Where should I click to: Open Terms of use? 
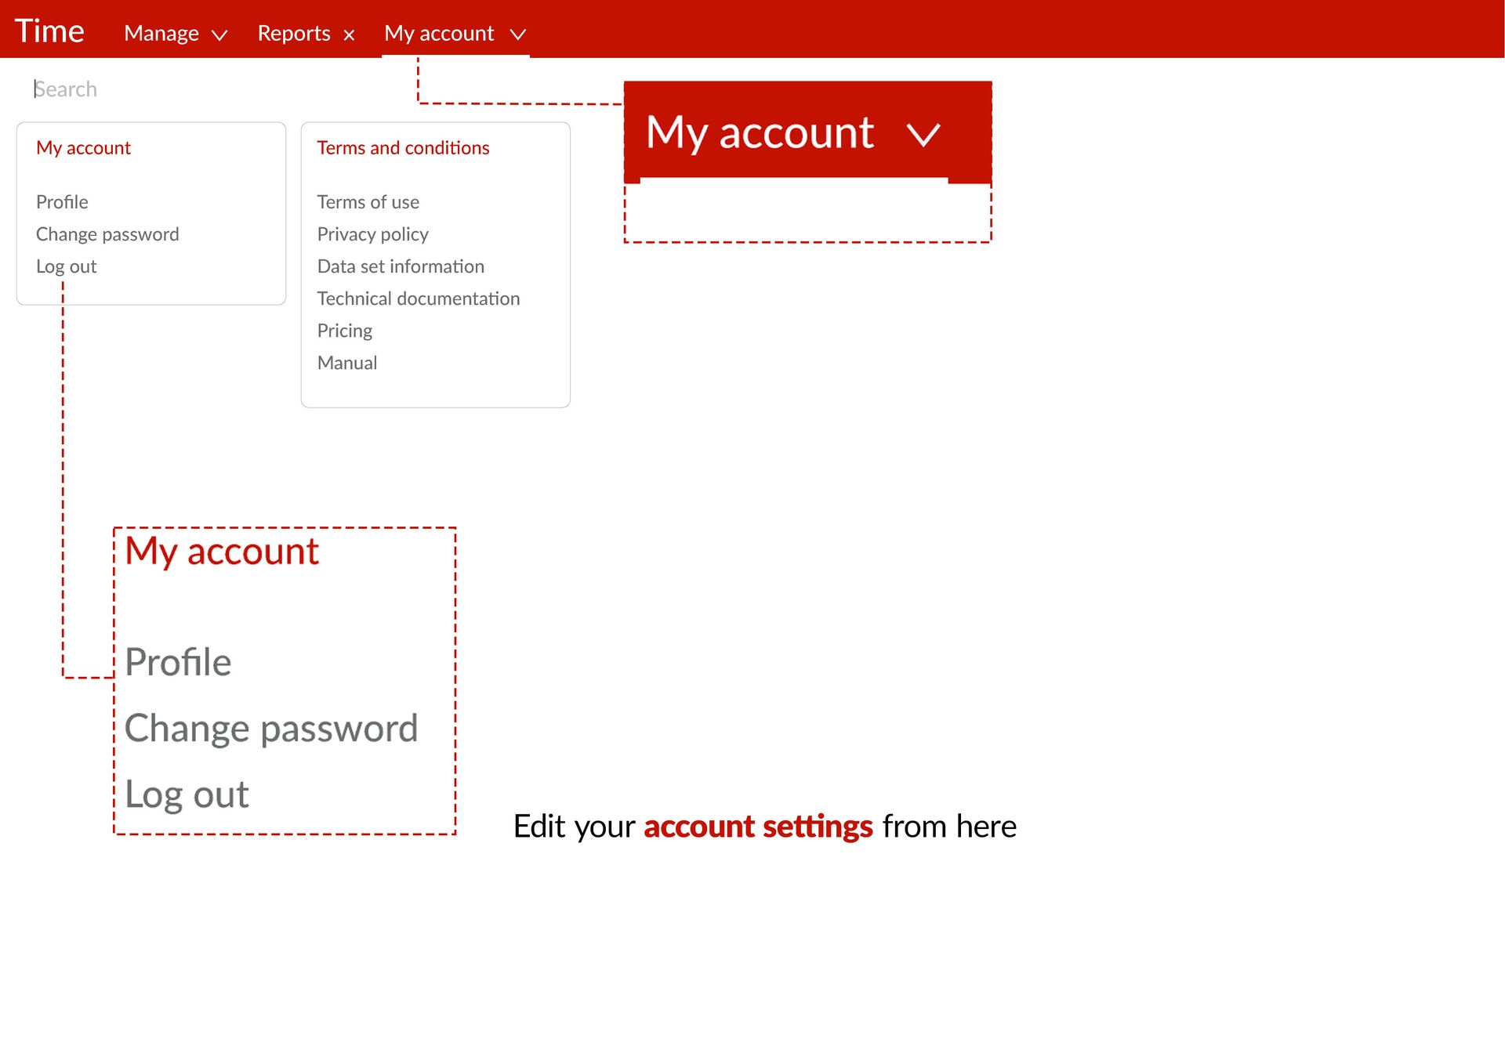coord(368,202)
